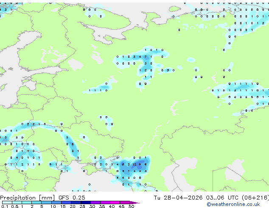Select the legend swatch between 10 and 15
The width and height of the screenshot is (269, 208).
click(x=56, y=202)
